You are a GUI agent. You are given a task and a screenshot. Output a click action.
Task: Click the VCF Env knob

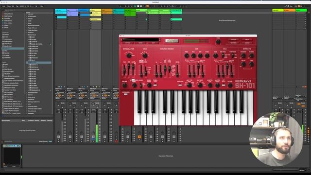click(200, 56)
